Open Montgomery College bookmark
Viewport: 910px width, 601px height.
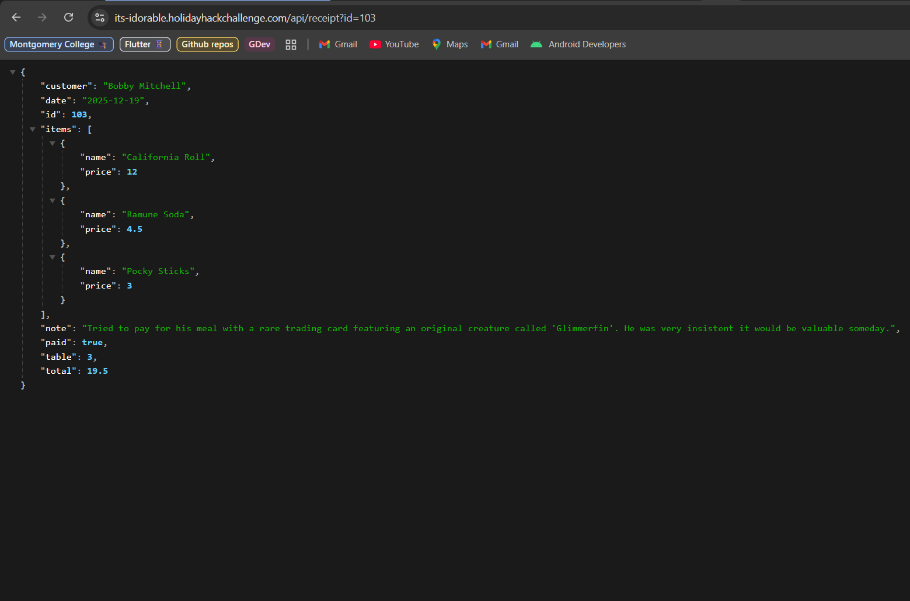pos(59,44)
